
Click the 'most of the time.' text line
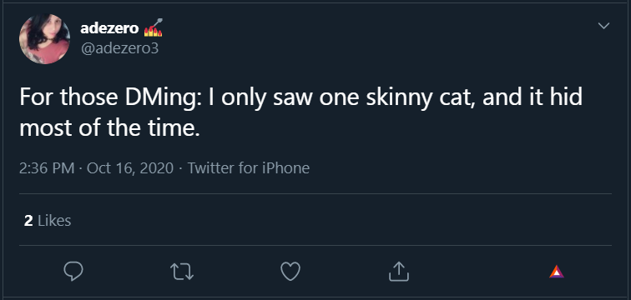click(109, 127)
